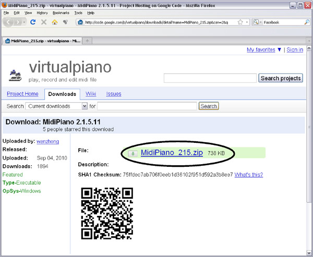
Task: Download the MidiPiano_215.zip file link
Action: [172, 153]
